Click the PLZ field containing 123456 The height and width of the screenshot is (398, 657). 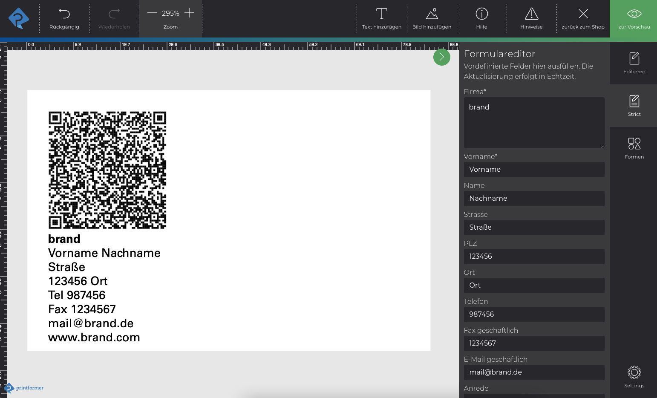click(x=534, y=257)
